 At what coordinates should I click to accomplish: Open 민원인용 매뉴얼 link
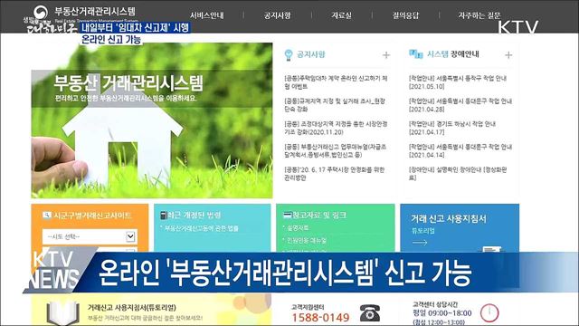click(306, 241)
